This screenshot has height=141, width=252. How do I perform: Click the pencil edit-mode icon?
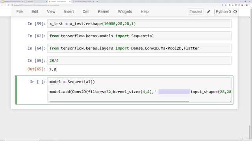pos(208,12)
